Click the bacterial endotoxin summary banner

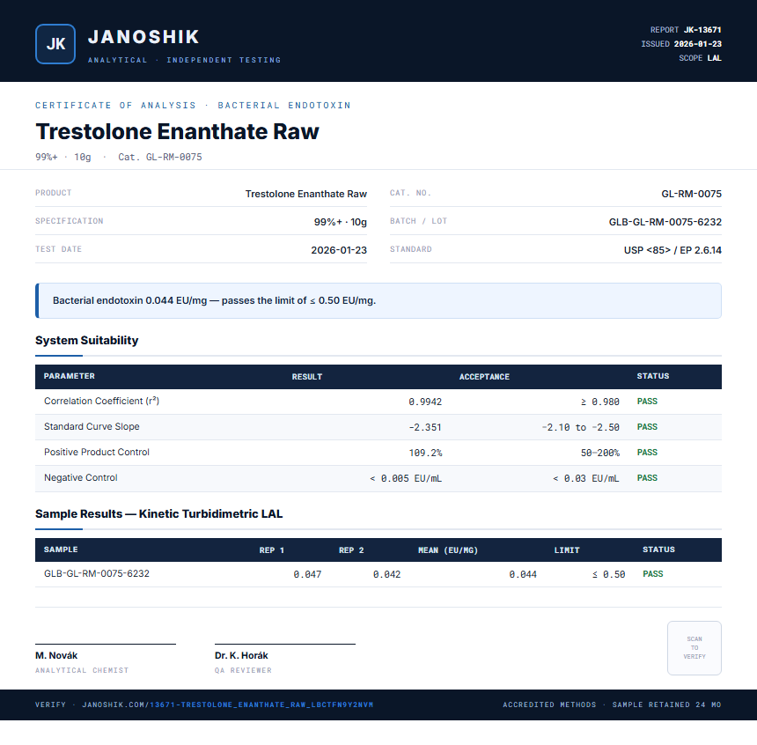click(x=378, y=300)
